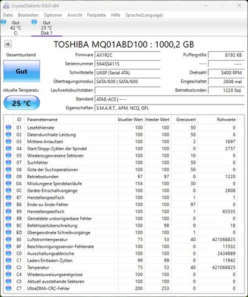248x297 pixels.
Task: Click the Schnittstelle field UASP (Serial ATA)
Action: point(128,73)
